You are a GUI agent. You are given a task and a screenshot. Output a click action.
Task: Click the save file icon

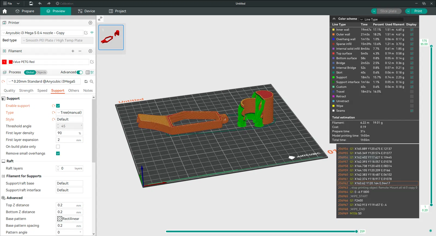[31, 4]
